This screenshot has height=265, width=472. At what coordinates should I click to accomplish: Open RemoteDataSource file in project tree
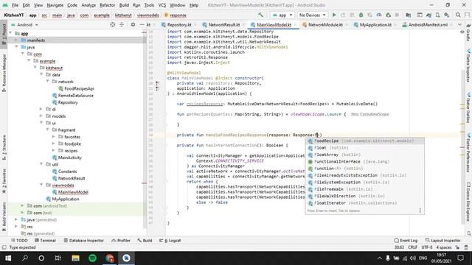(x=72, y=95)
